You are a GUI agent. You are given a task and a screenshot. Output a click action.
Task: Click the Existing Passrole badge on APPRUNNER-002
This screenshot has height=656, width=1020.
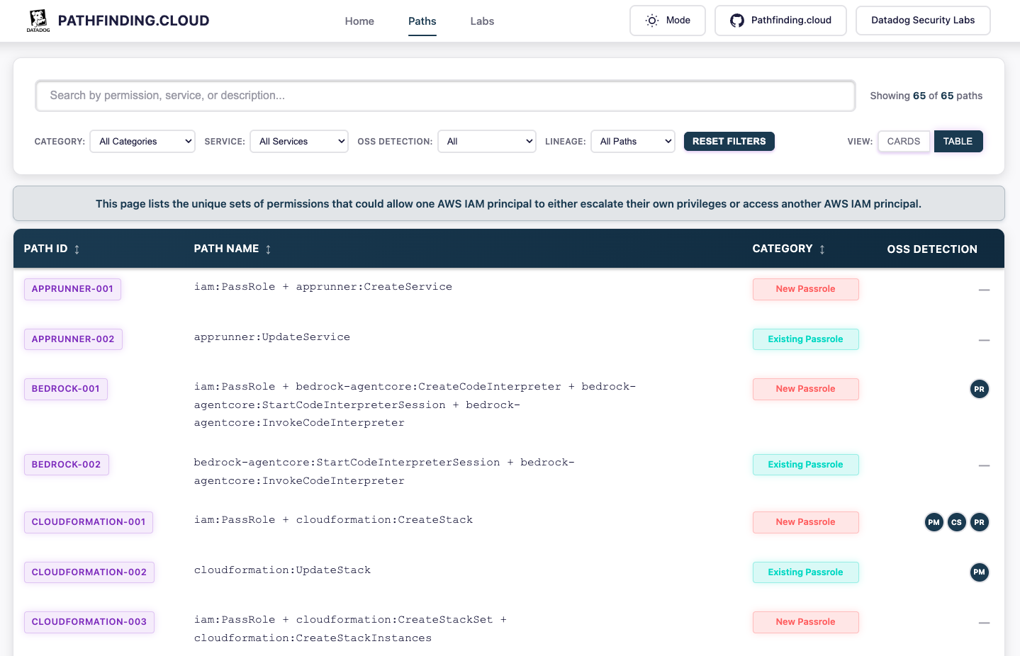coord(805,339)
